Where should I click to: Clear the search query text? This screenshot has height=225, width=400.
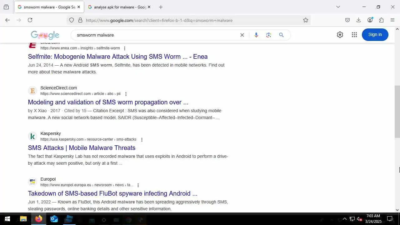coord(242,35)
